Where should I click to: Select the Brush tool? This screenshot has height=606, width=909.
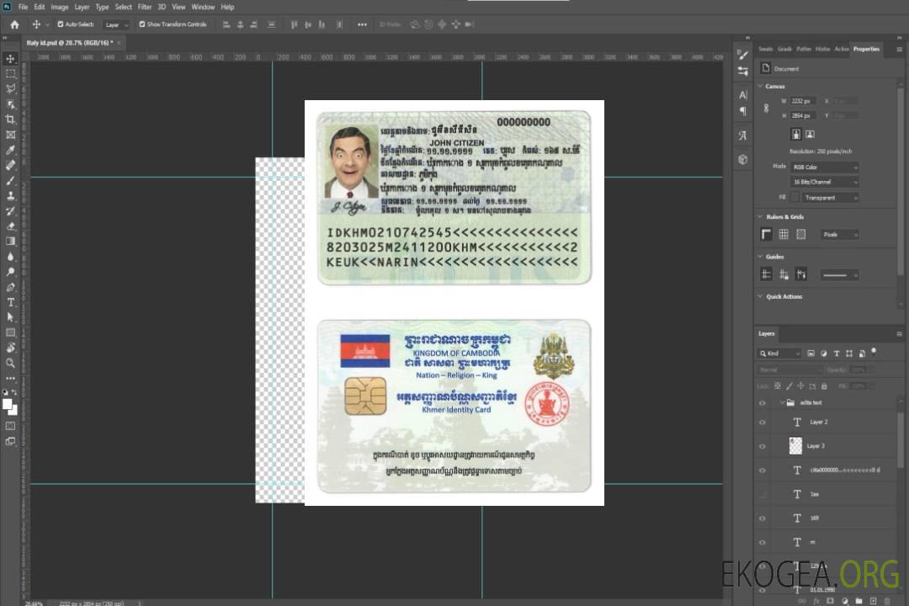click(10, 180)
